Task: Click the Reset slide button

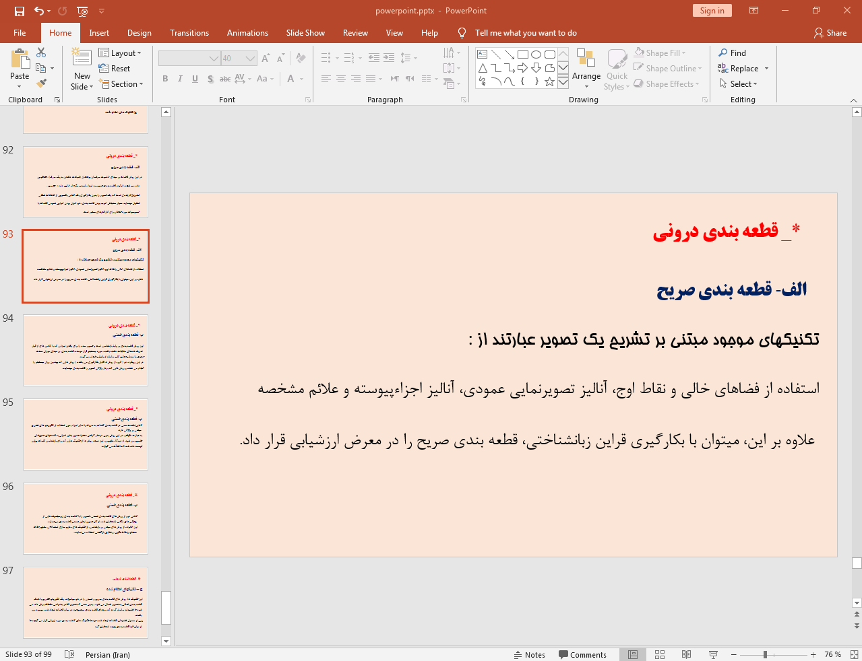Action: (115, 69)
